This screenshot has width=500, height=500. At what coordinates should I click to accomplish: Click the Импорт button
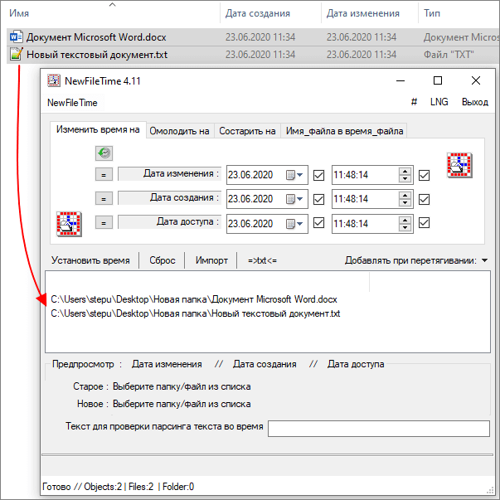[211, 260]
